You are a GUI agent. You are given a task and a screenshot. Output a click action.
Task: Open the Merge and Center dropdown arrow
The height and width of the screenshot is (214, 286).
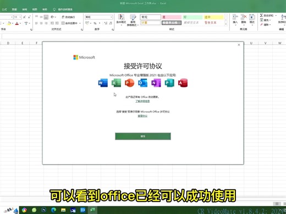tap(80, 23)
